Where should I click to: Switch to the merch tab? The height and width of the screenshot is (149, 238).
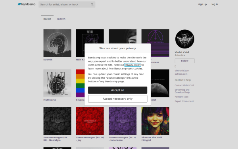coord(61,19)
